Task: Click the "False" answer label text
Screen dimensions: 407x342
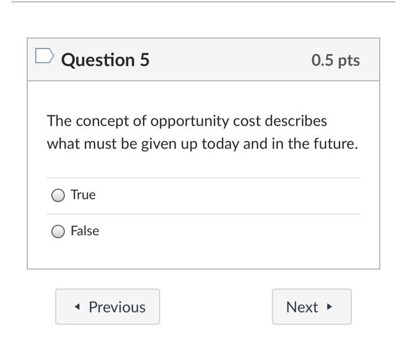Action: [85, 231]
